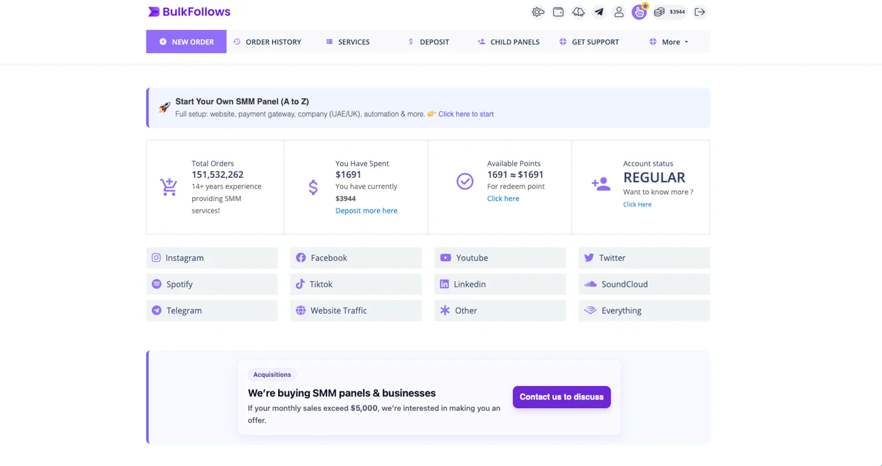Select the Linkedin category
Screen dimensions: 882x466
coord(500,284)
